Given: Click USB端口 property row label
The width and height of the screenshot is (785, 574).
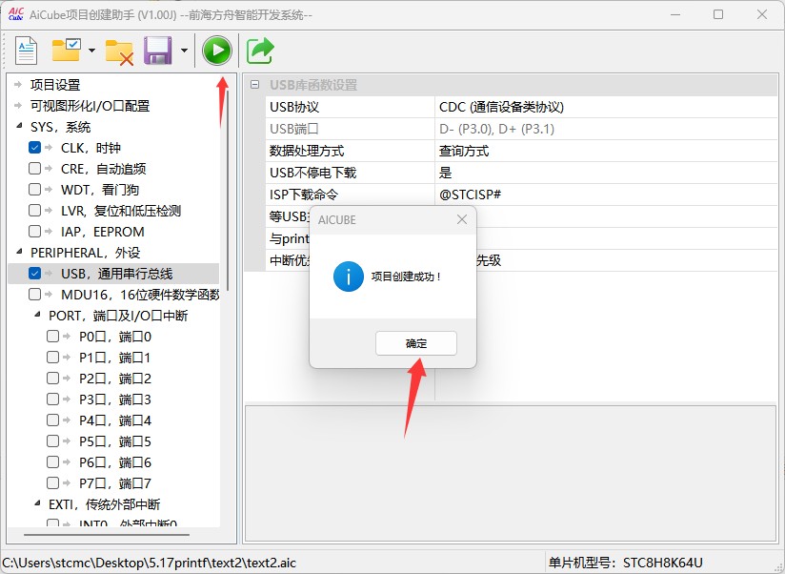Looking at the screenshot, I should tap(293, 130).
